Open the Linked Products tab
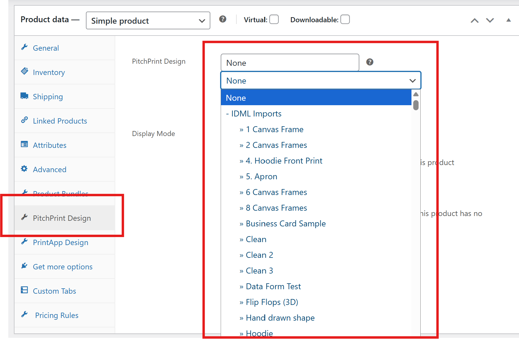 tap(65, 121)
